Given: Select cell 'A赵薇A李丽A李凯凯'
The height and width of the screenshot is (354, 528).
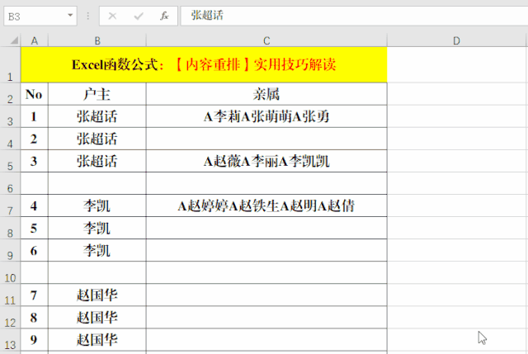Looking at the screenshot, I should click(266, 161).
